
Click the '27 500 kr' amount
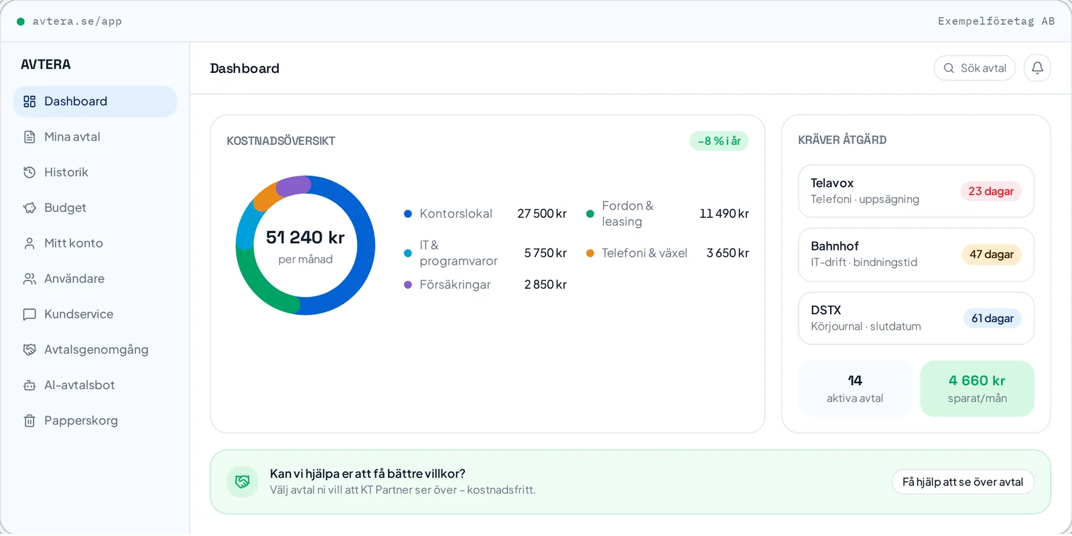[542, 214]
